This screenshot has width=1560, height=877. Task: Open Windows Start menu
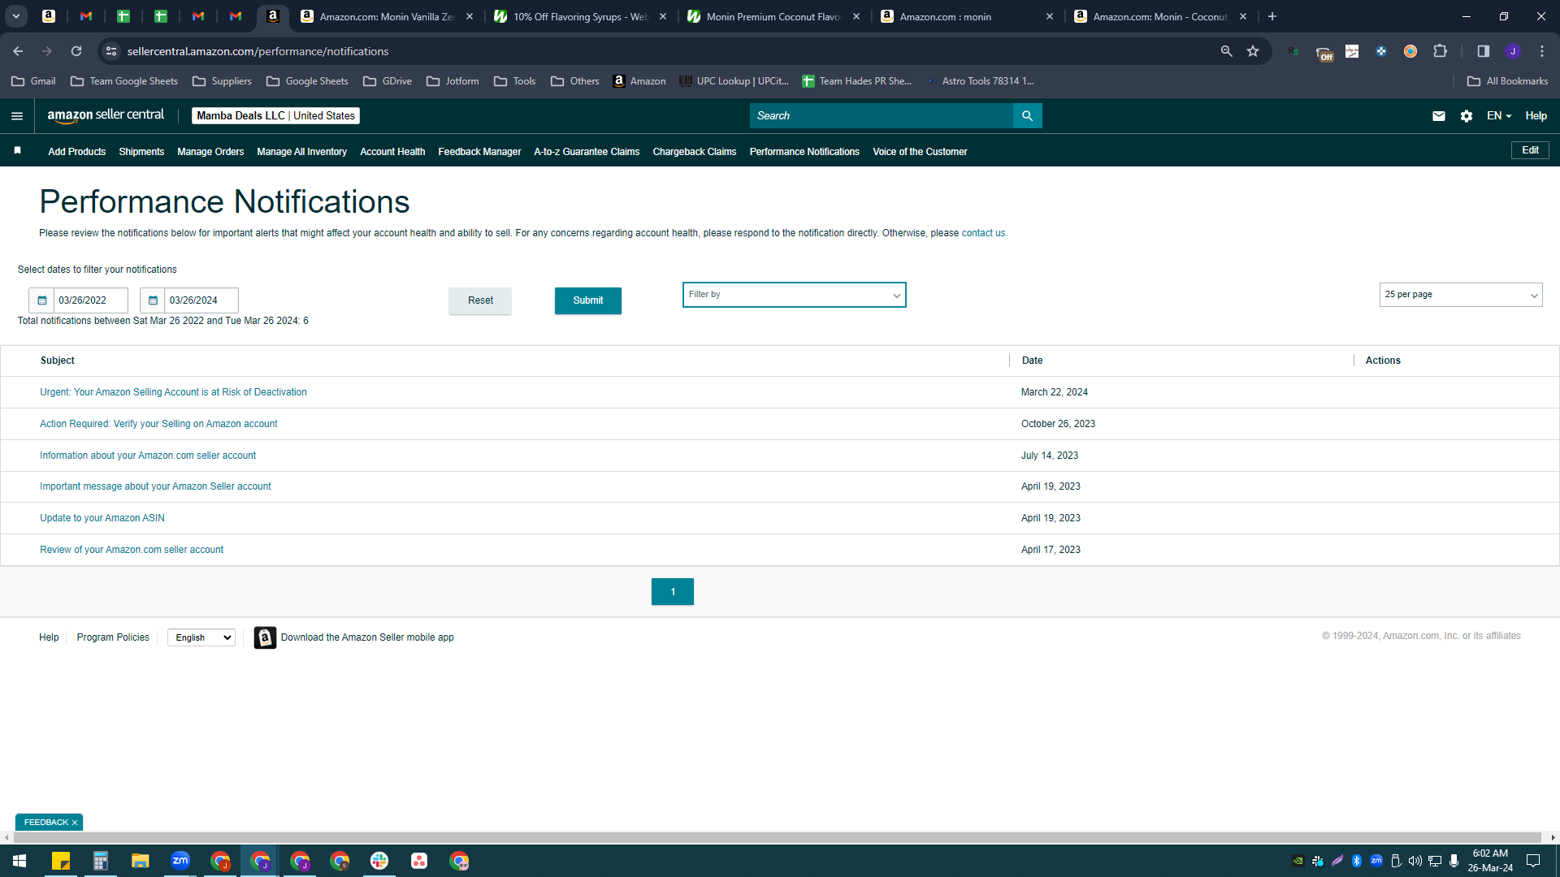19,861
